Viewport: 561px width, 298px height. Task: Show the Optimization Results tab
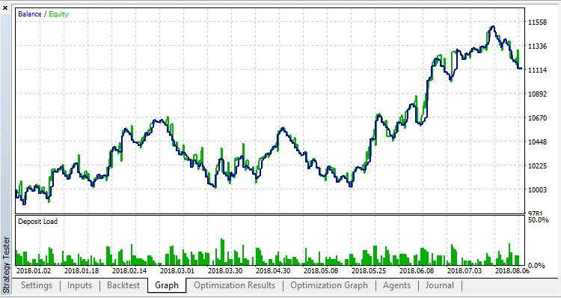pos(234,285)
